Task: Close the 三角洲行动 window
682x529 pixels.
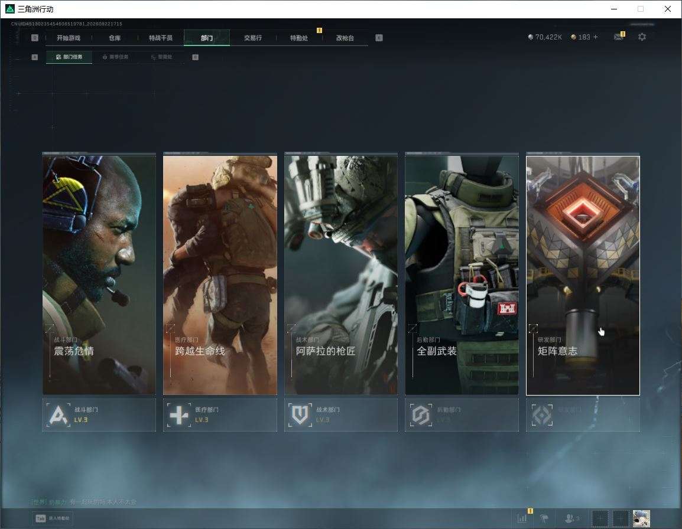Action: tap(668, 9)
